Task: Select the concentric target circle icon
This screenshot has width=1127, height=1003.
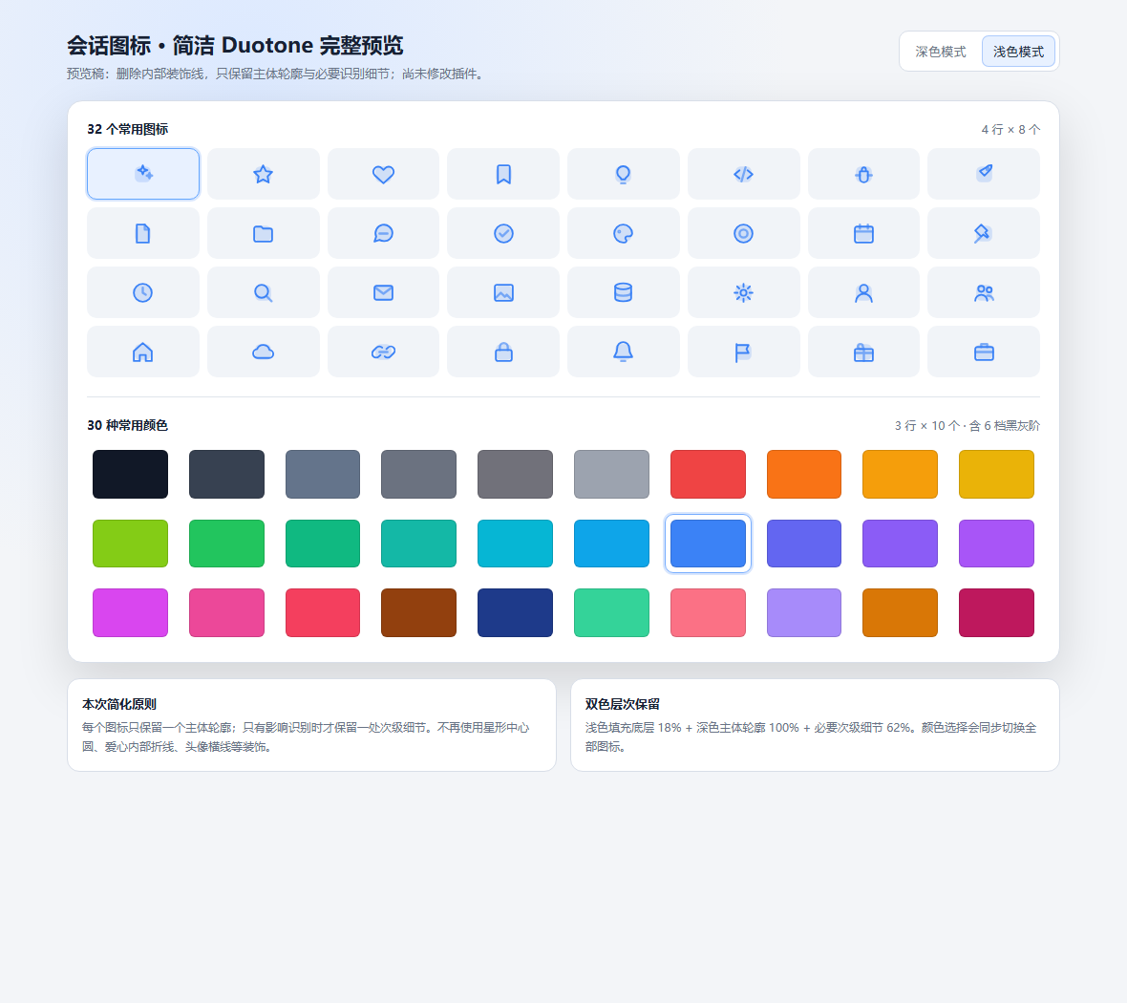Action: tap(743, 233)
